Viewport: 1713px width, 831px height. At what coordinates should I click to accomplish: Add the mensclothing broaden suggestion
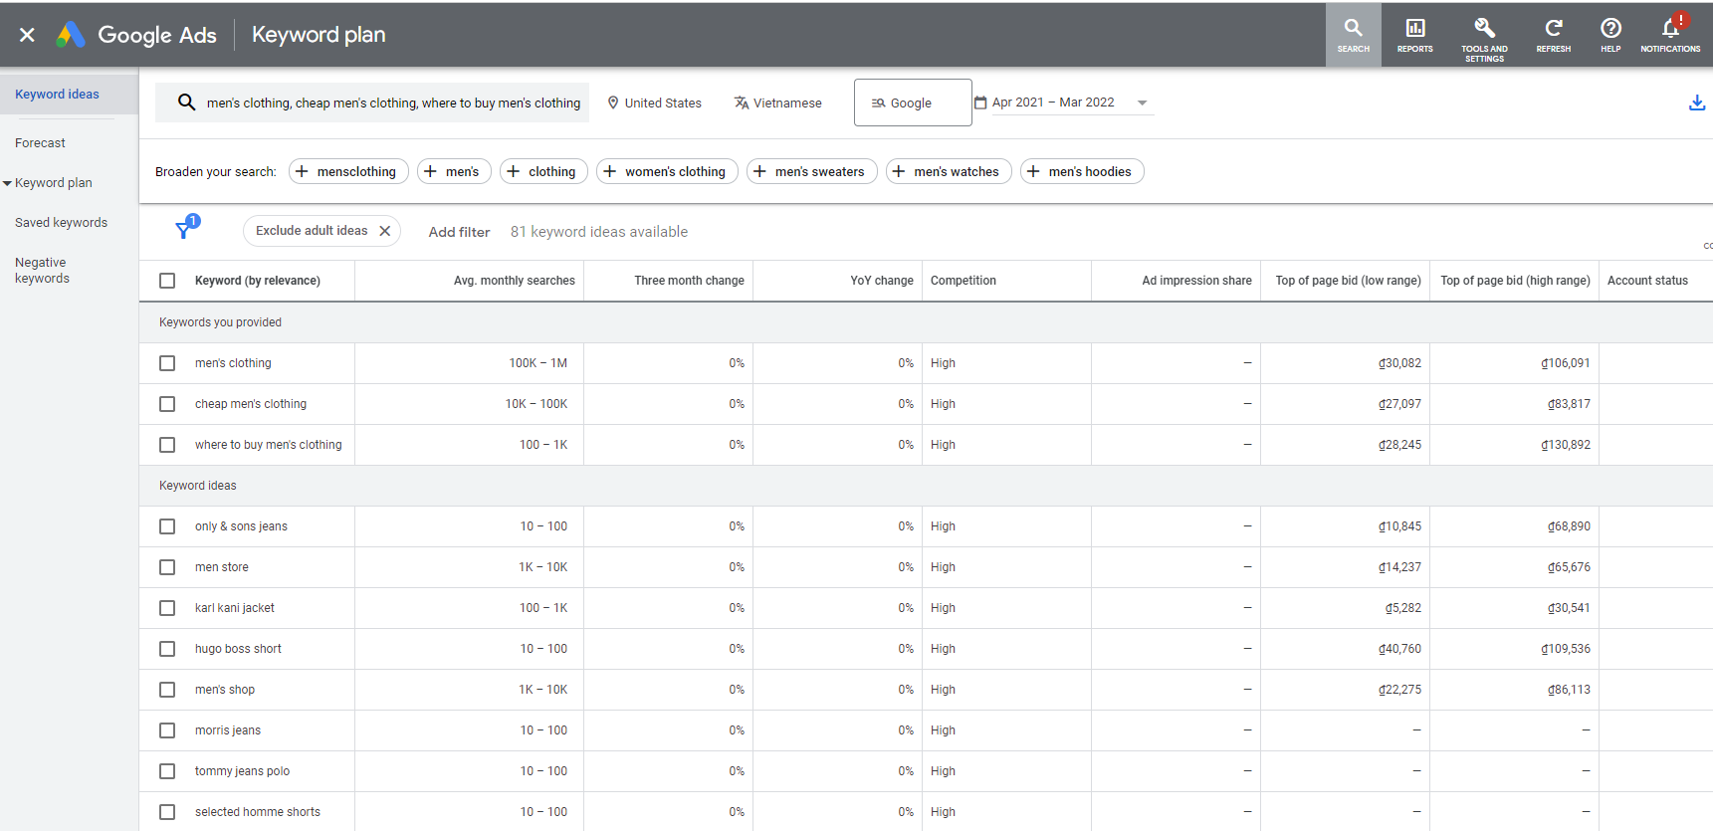[x=348, y=171]
